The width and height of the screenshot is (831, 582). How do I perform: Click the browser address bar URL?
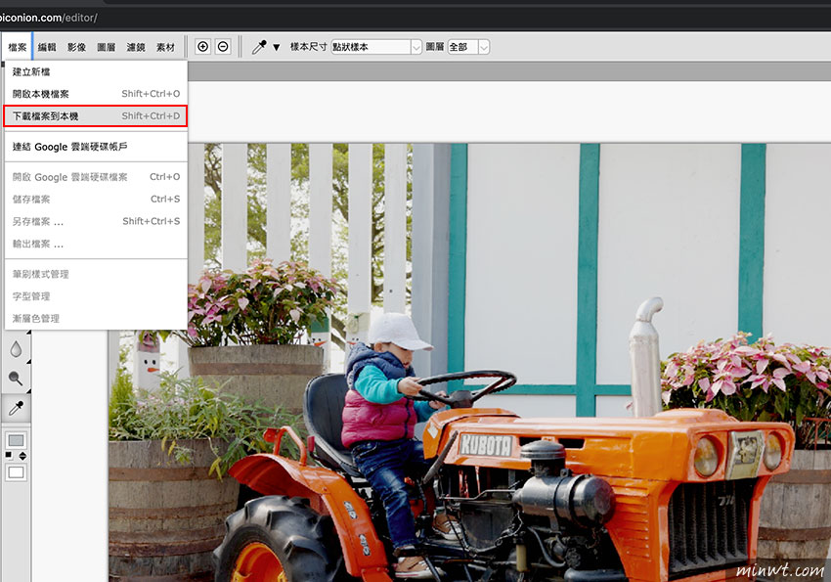[x=48, y=18]
